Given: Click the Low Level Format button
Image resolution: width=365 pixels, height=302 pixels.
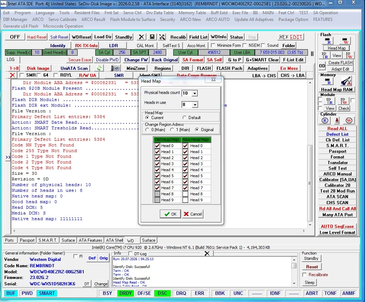Looking at the screenshot, I should pos(337,233).
